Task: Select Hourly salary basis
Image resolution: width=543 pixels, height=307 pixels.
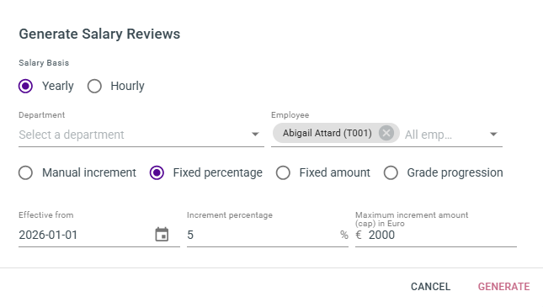Action: pyautogui.click(x=94, y=86)
